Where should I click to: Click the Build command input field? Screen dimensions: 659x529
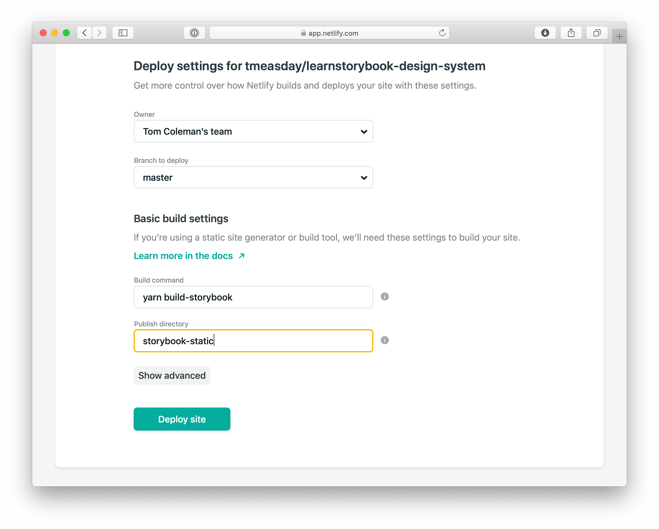253,297
